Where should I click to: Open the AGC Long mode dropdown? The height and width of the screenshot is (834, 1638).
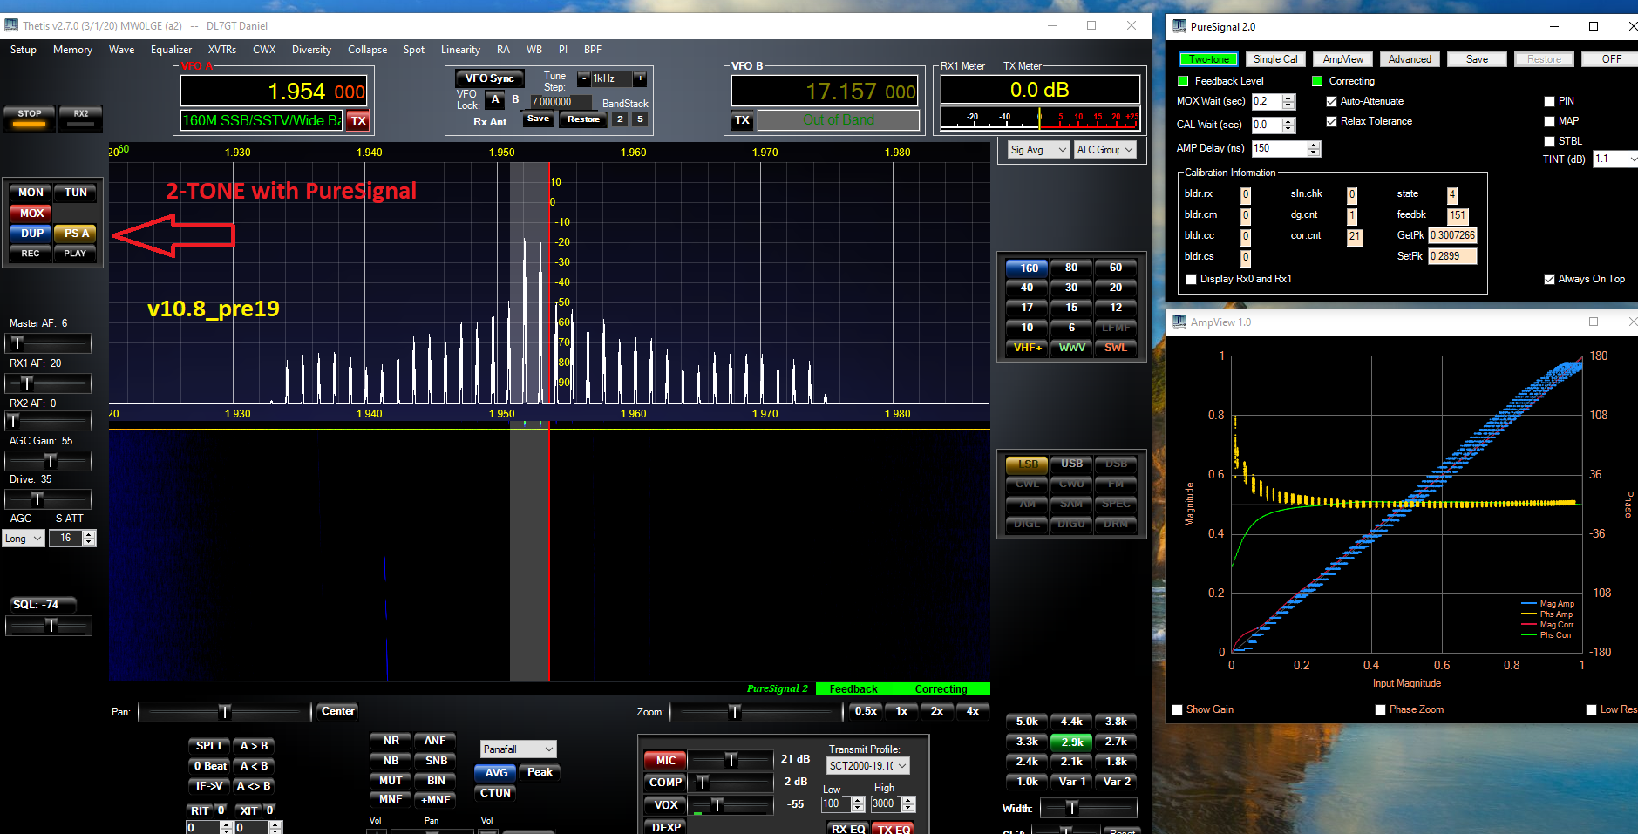click(24, 539)
